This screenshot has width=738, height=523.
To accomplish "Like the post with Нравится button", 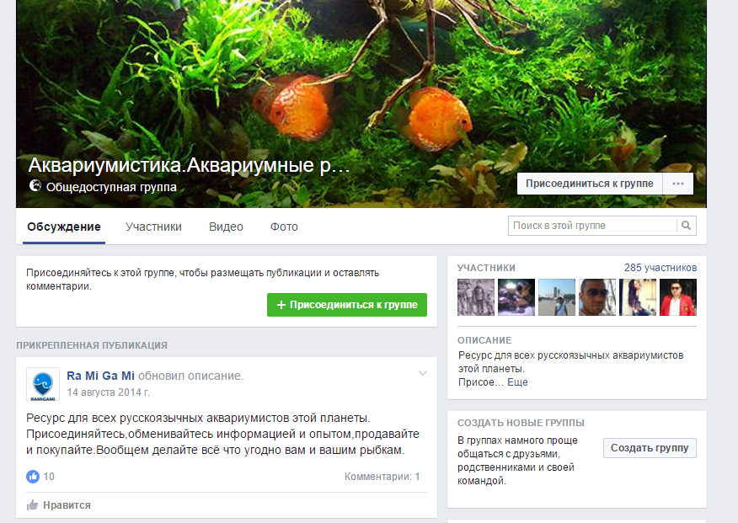I will 59,505.
